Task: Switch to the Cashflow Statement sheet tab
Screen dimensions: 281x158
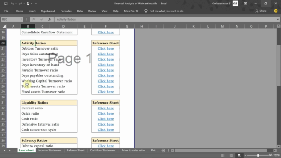Action: 103,150
